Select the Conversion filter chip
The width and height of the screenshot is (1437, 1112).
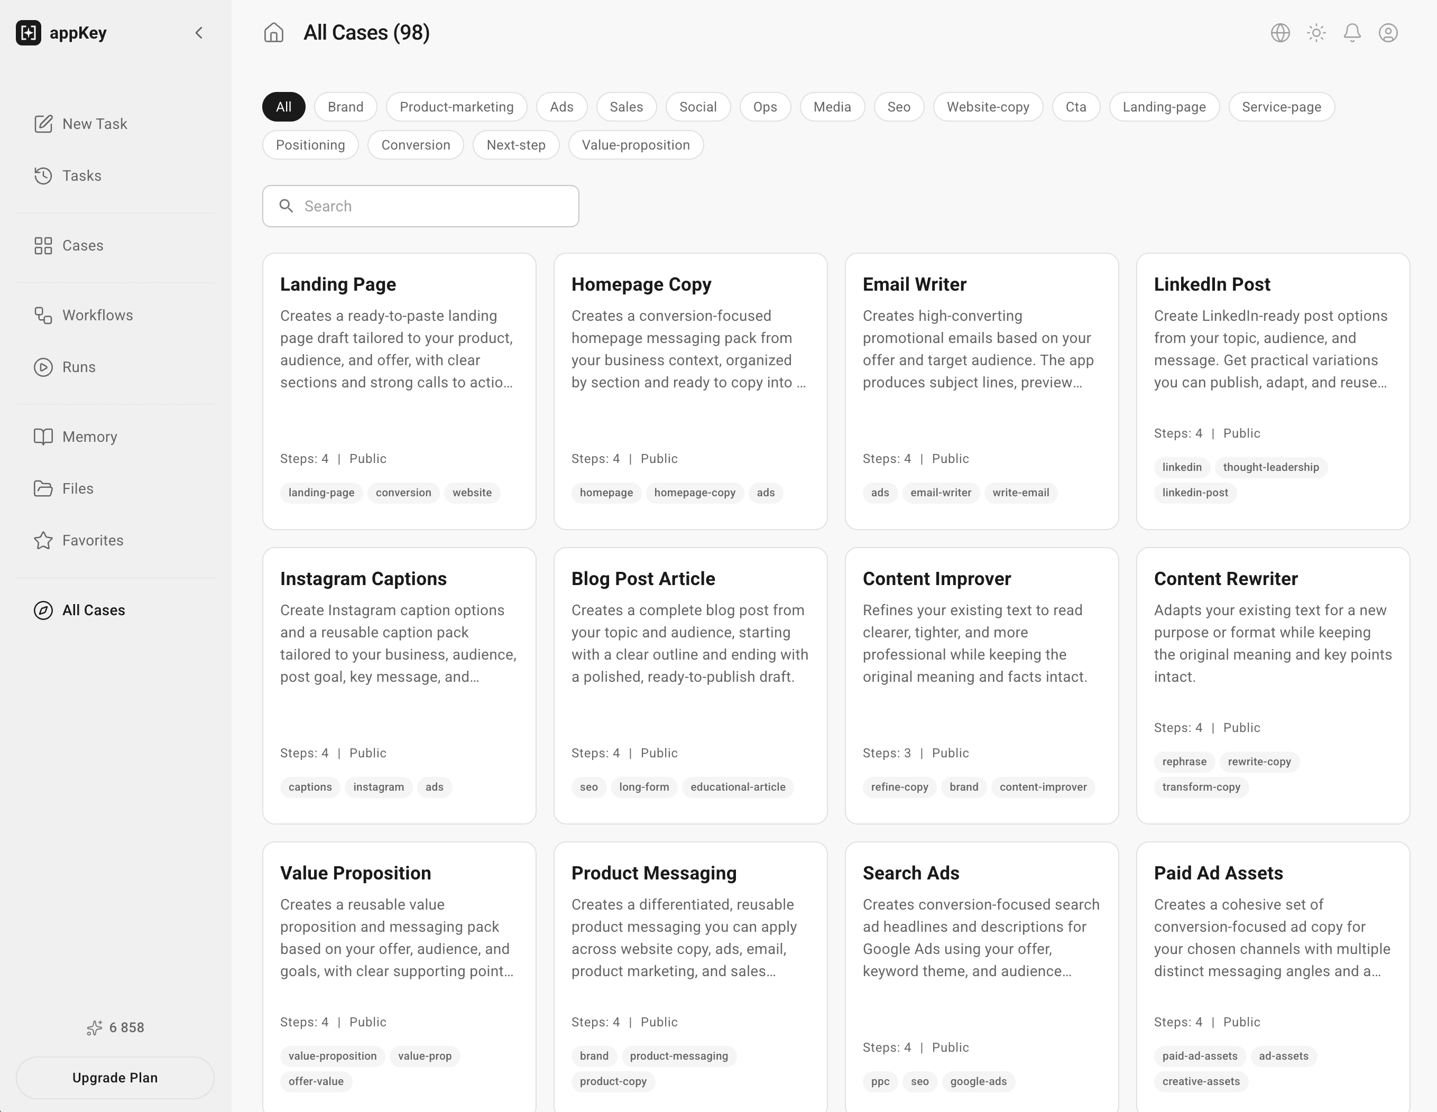[x=416, y=145]
